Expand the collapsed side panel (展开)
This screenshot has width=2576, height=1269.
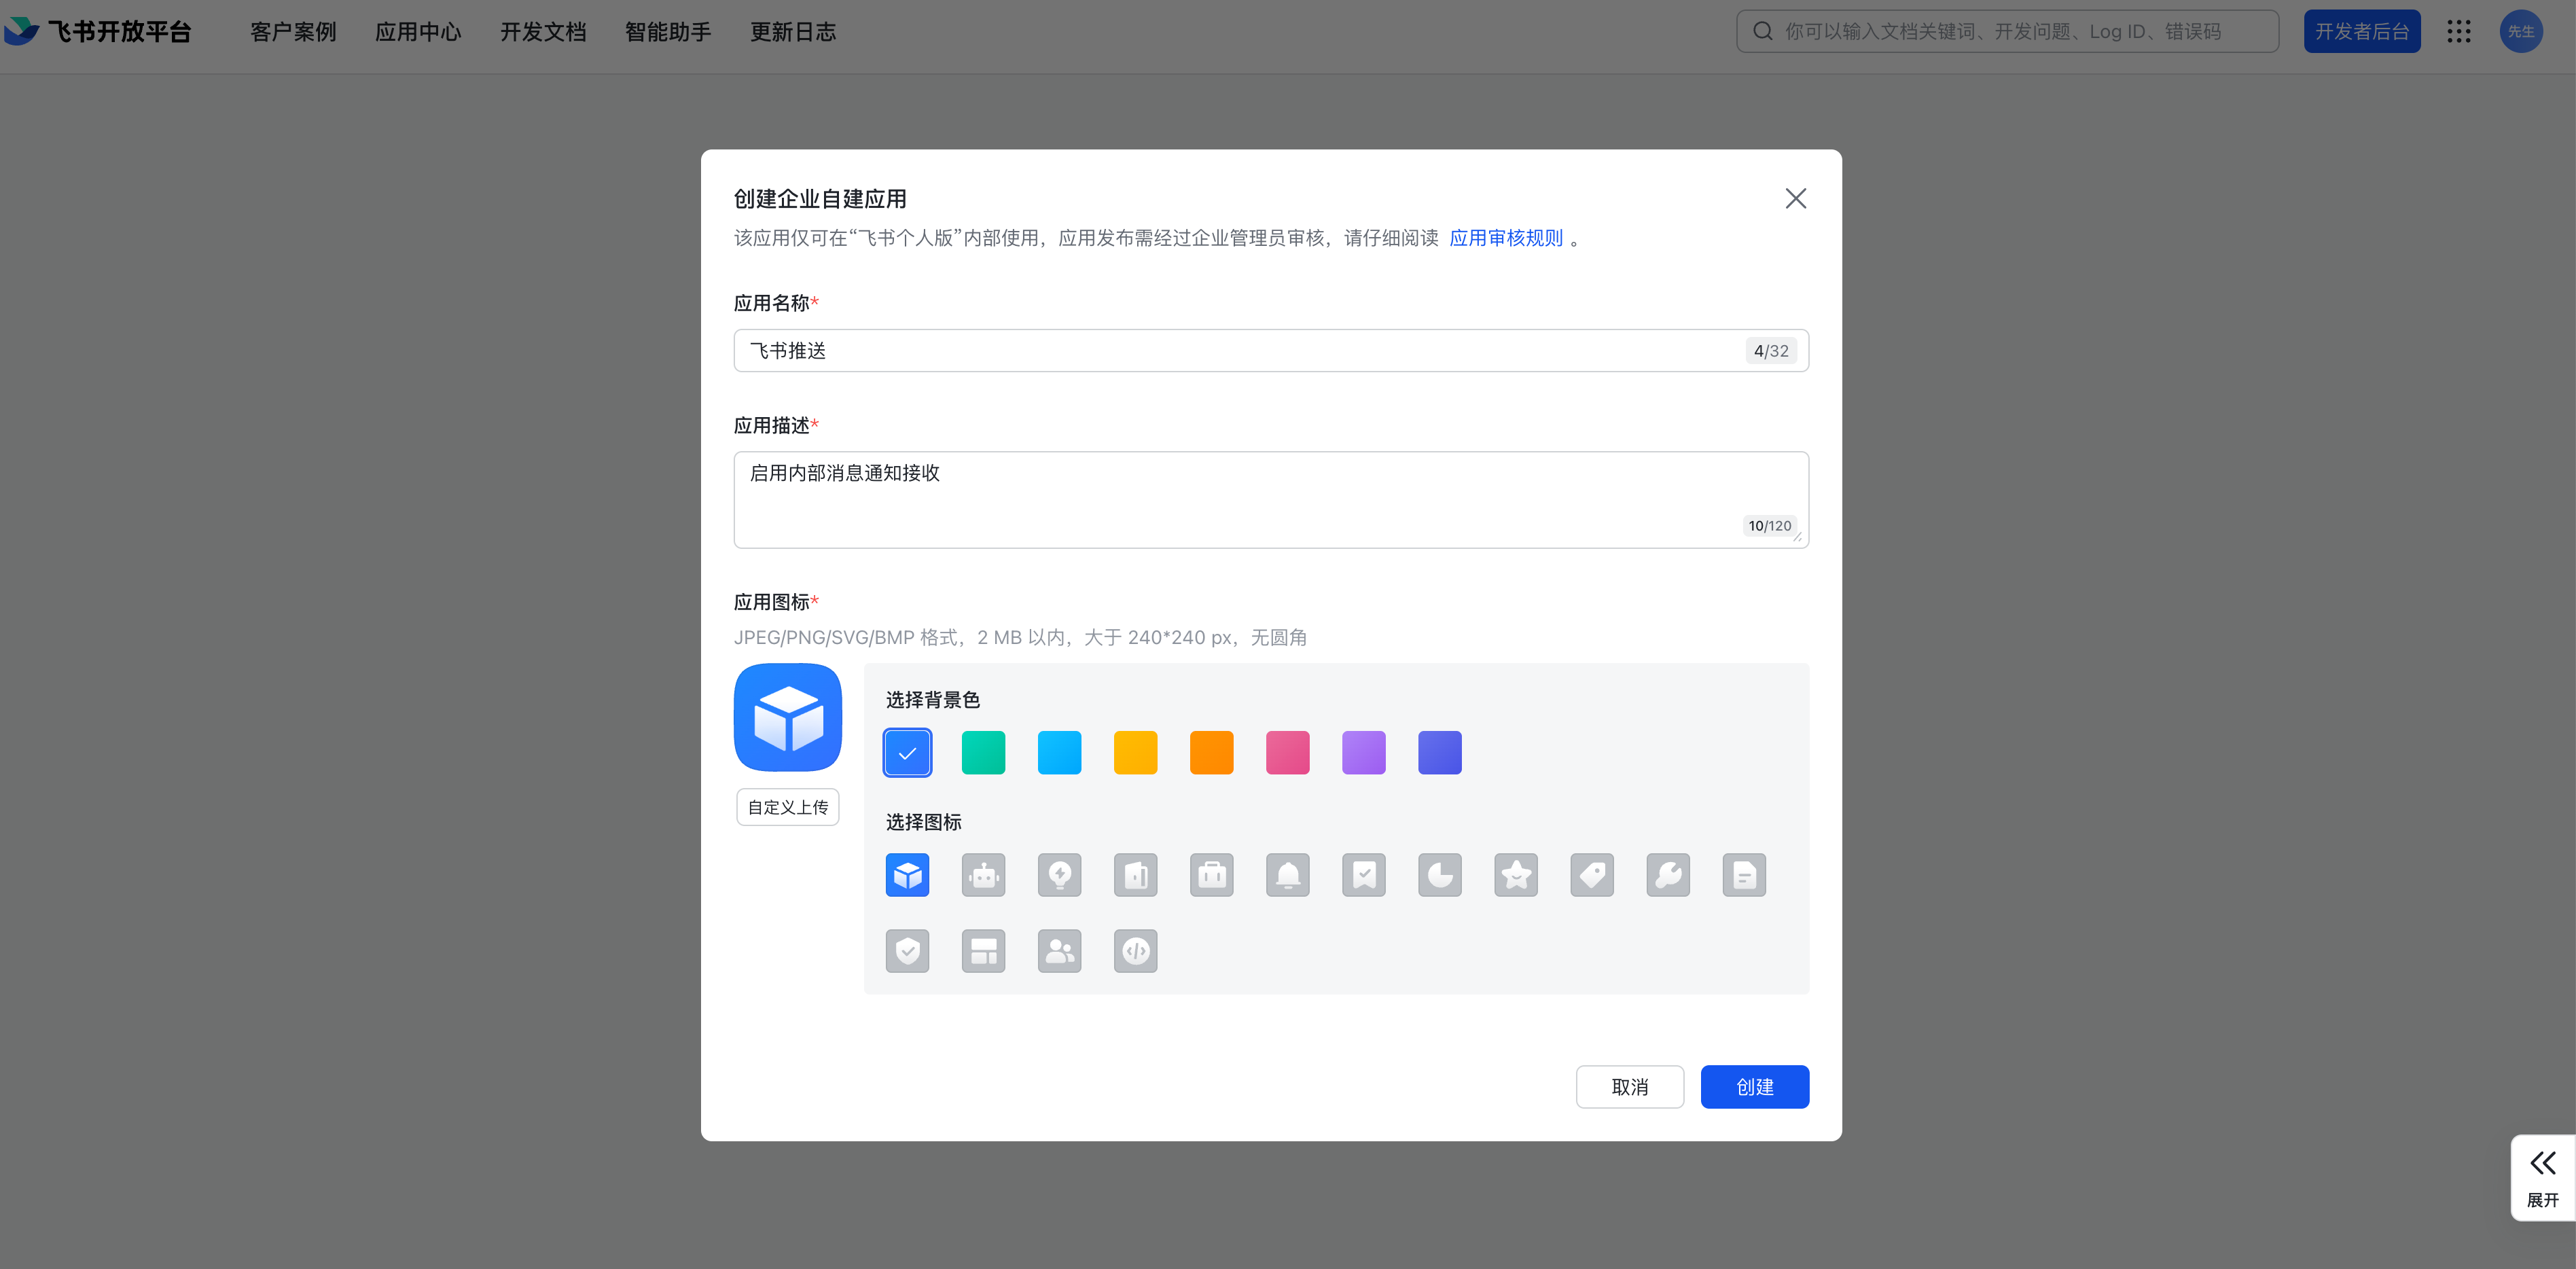tap(2542, 1178)
